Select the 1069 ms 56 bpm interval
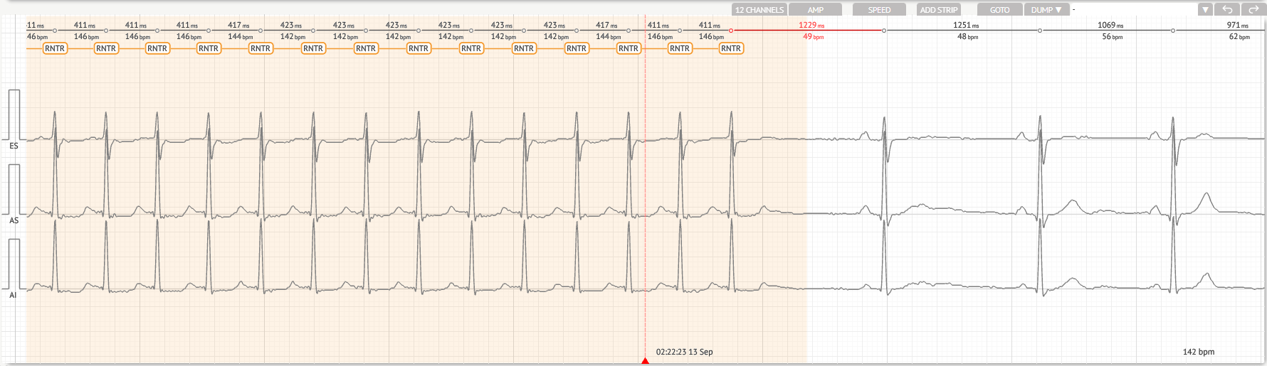1267x366 pixels. point(1110,31)
